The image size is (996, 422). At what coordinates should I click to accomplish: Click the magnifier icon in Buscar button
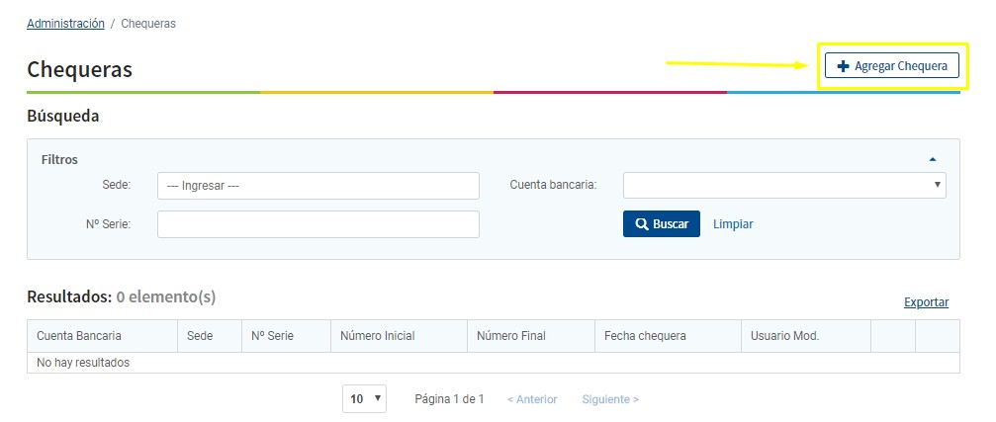[x=641, y=224]
